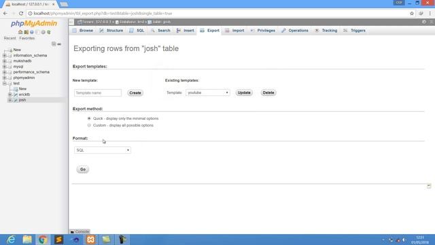The height and width of the screenshot is (245, 435).
Task: Collapse the test database node
Action: (5, 83)
